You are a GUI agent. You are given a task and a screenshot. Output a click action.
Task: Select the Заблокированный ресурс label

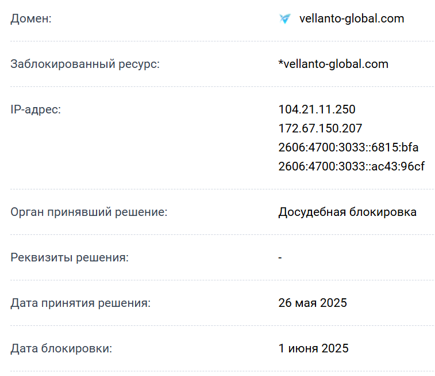(x=85, y=64)
